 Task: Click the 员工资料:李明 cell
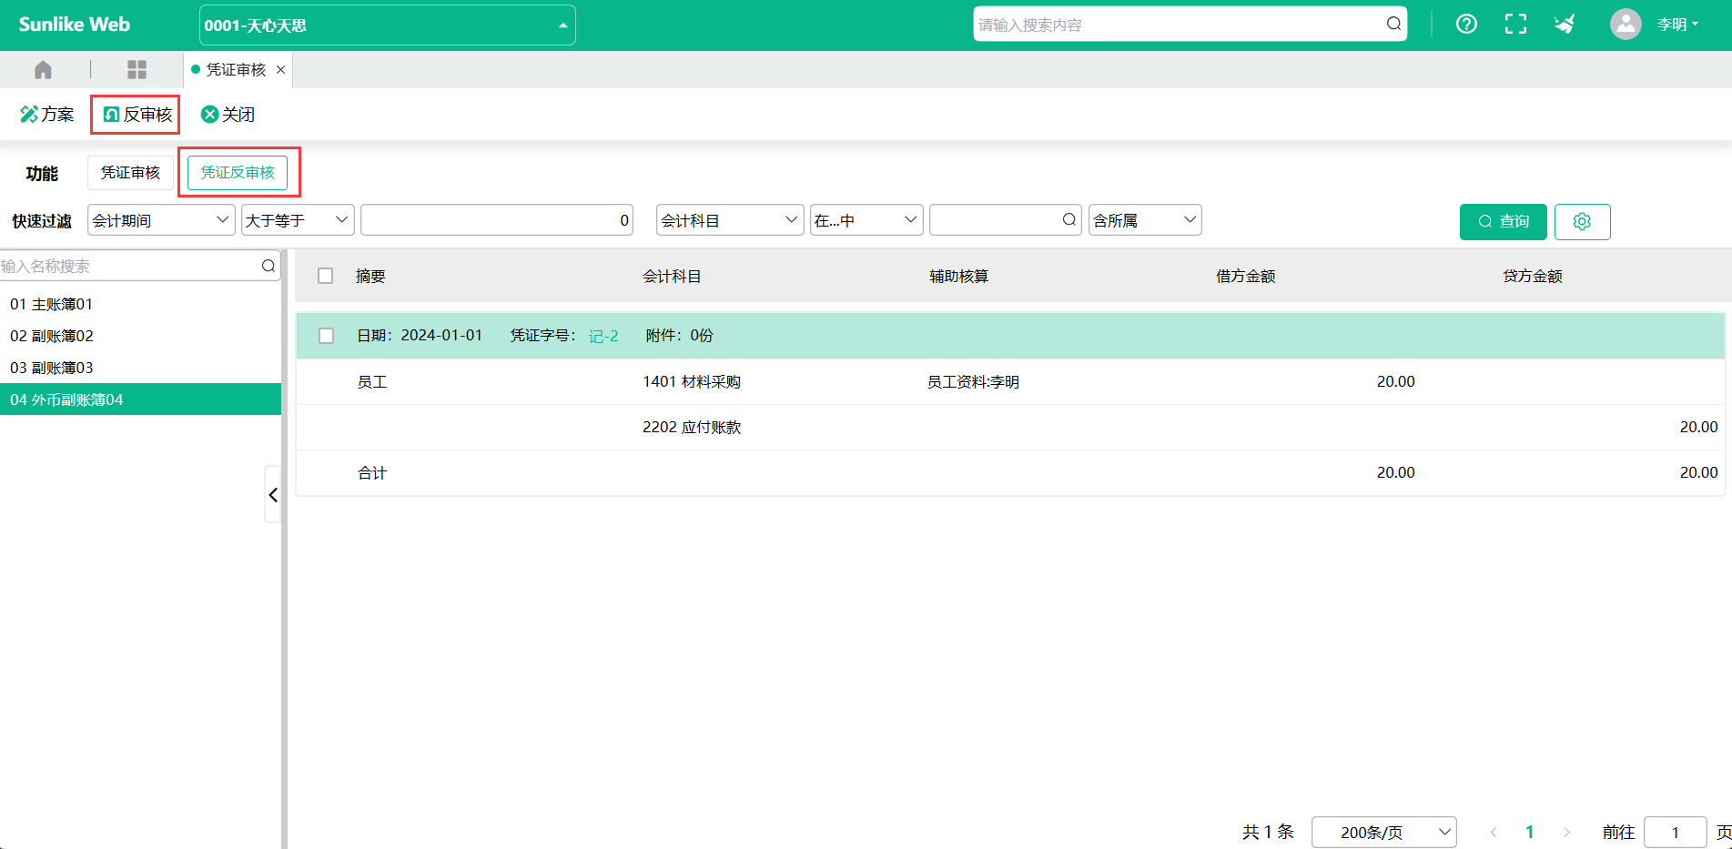point(973,381)
